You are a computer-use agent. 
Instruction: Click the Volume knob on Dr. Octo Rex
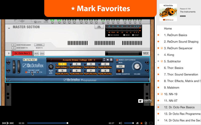point(137,66)
